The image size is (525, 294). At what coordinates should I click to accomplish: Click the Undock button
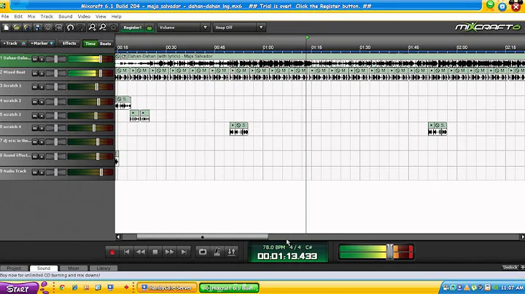pos(510,267)
